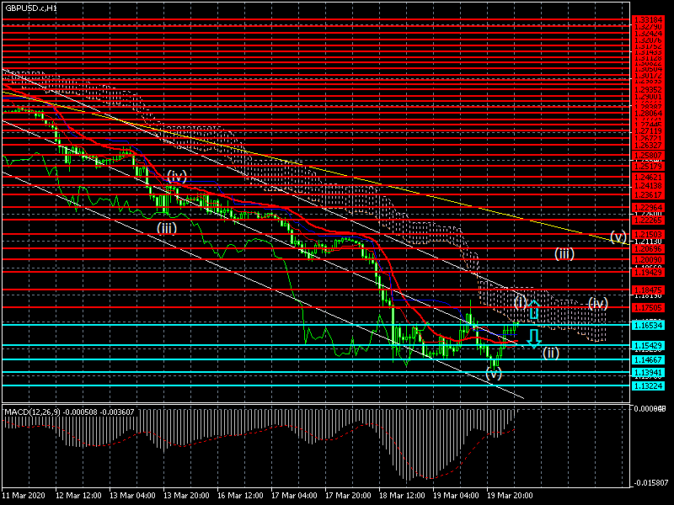Click the cyan down arrow chart object
Image resolution: width=674 pixels, height=505 pixels.
pos(534,339)
